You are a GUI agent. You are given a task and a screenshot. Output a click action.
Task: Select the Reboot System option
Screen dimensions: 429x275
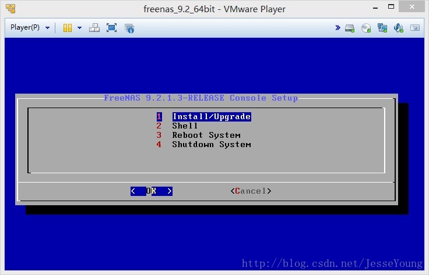pos(206,135)
